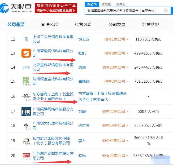Open company link 广州闪聘网络科技股份有限公司

point(53,112)
